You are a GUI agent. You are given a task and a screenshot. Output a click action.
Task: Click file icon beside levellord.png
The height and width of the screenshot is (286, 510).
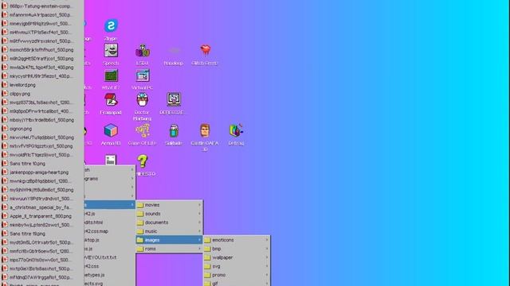(x=5, y=85)
